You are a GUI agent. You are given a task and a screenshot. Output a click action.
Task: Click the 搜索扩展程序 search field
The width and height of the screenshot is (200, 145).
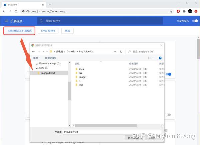click(100, 21)
